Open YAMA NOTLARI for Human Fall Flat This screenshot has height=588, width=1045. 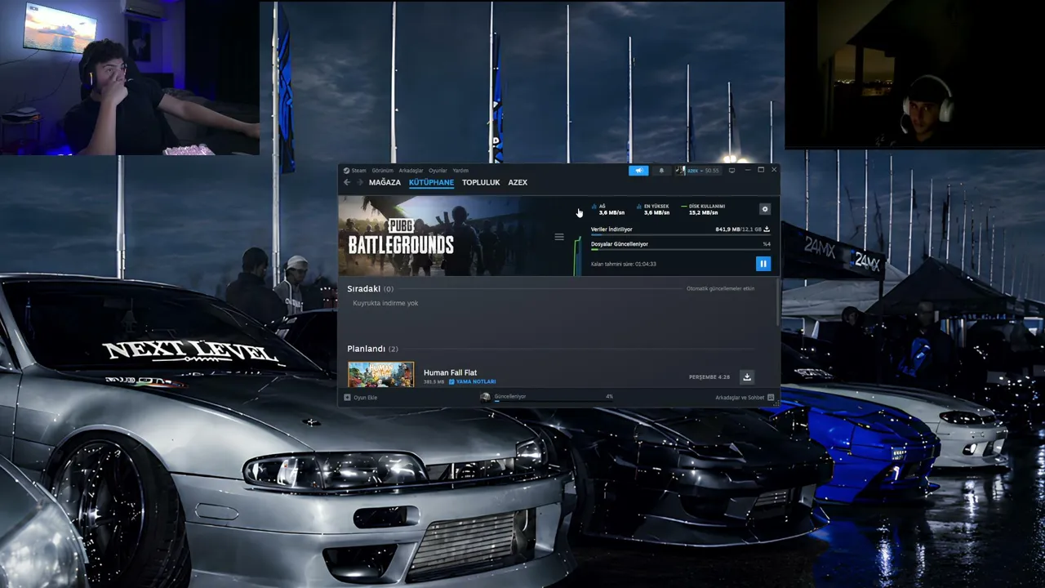point(472,381)
